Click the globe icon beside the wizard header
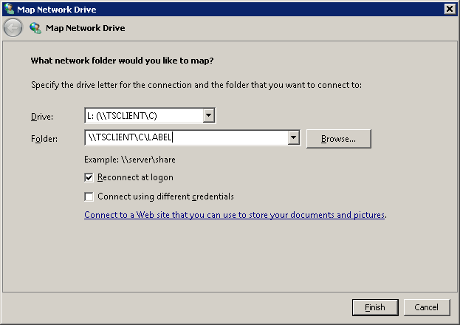This screenshot has width=460, height=325. (35, 28)
